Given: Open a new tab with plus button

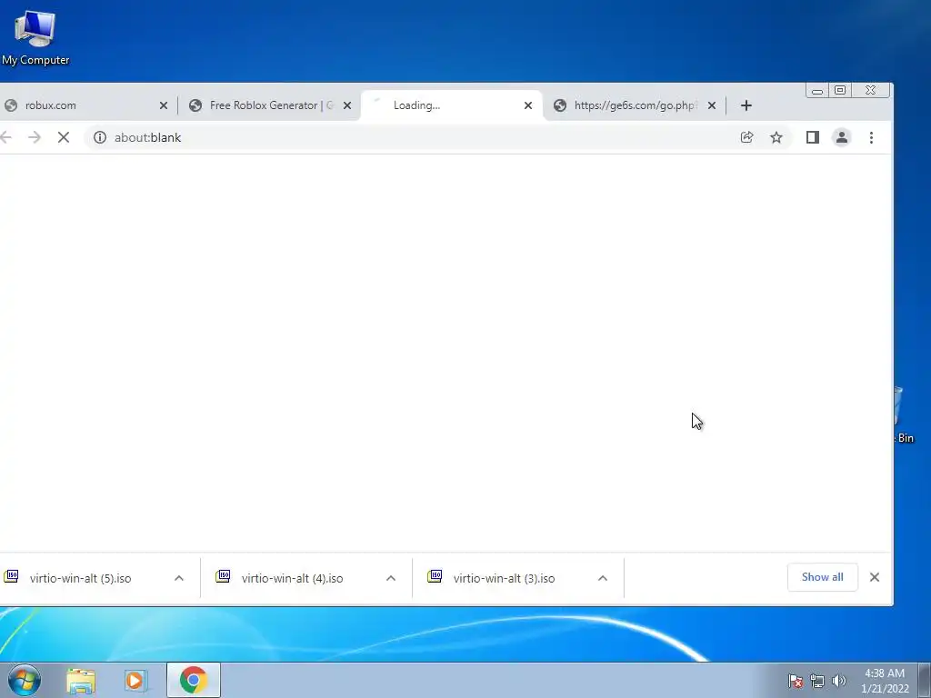Looking at the screenshot, I should click(x=746, y=105).
